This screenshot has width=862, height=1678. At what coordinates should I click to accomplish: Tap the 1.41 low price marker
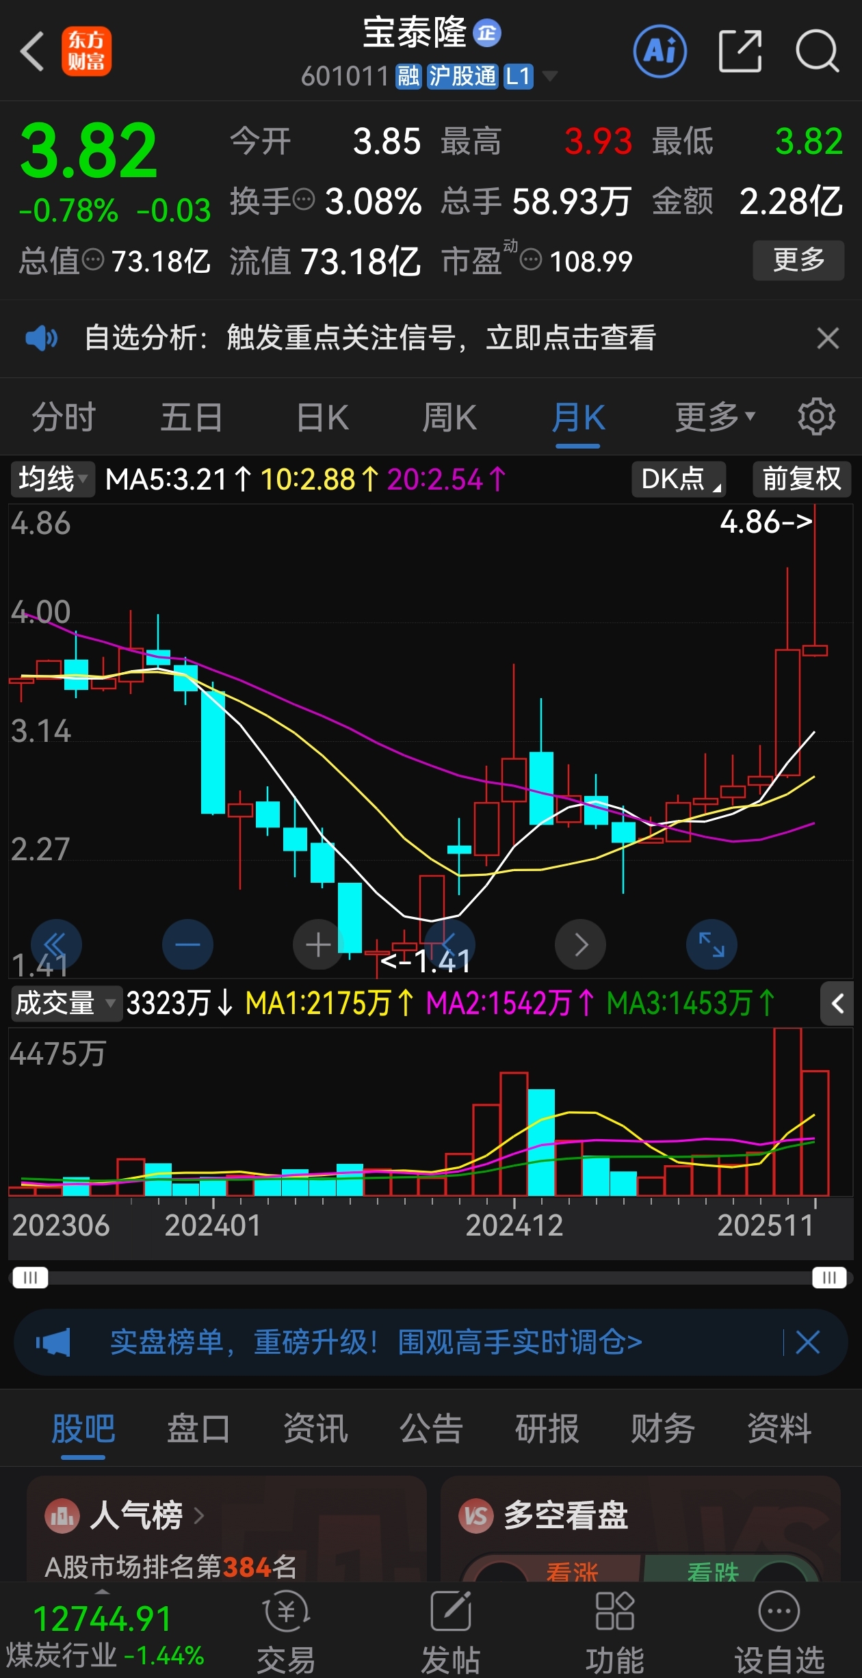(426, 961)
